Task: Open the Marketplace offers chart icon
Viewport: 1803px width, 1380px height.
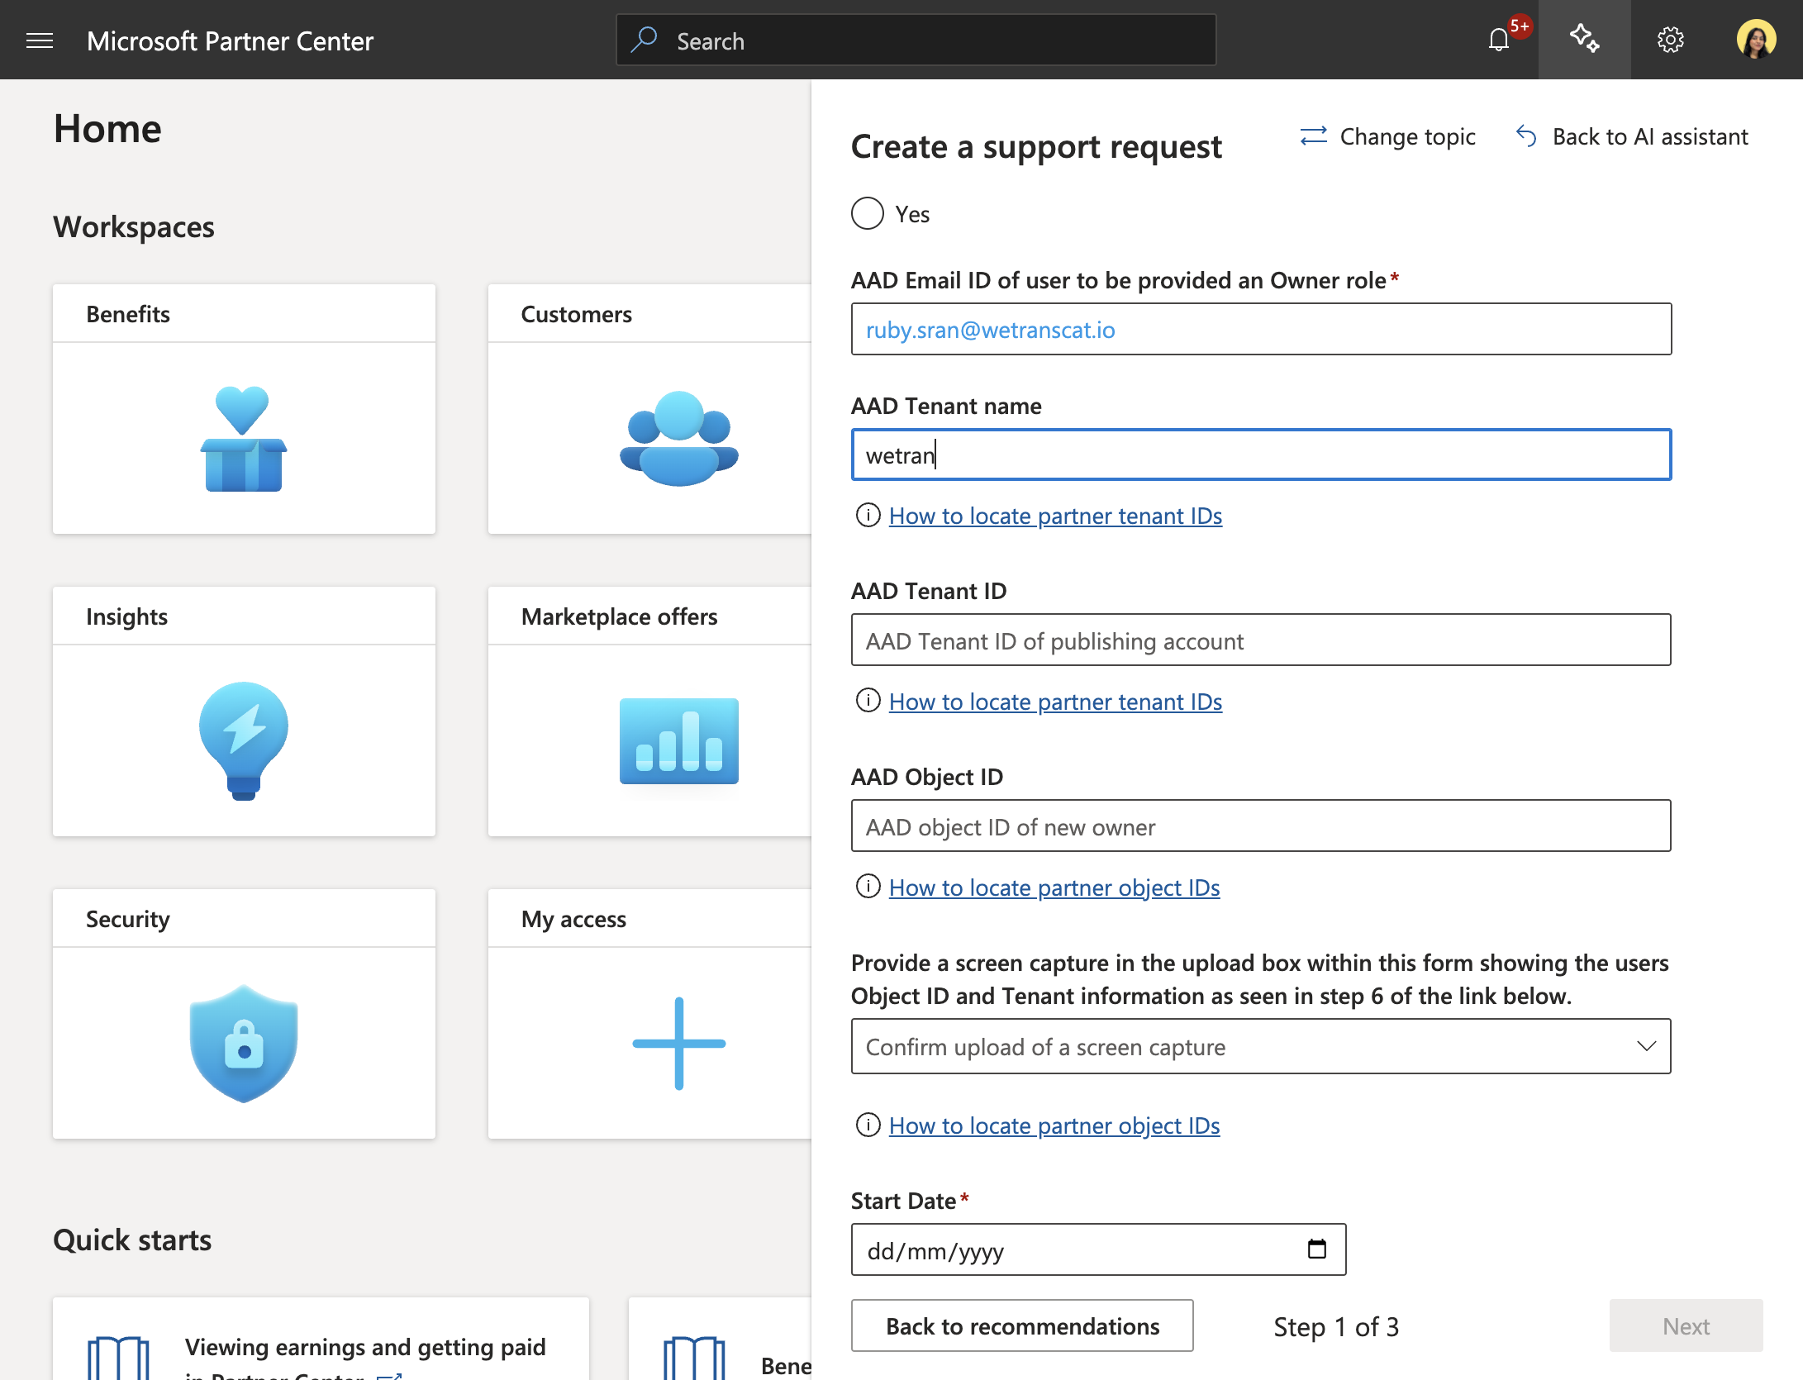Action: point(678,741)
